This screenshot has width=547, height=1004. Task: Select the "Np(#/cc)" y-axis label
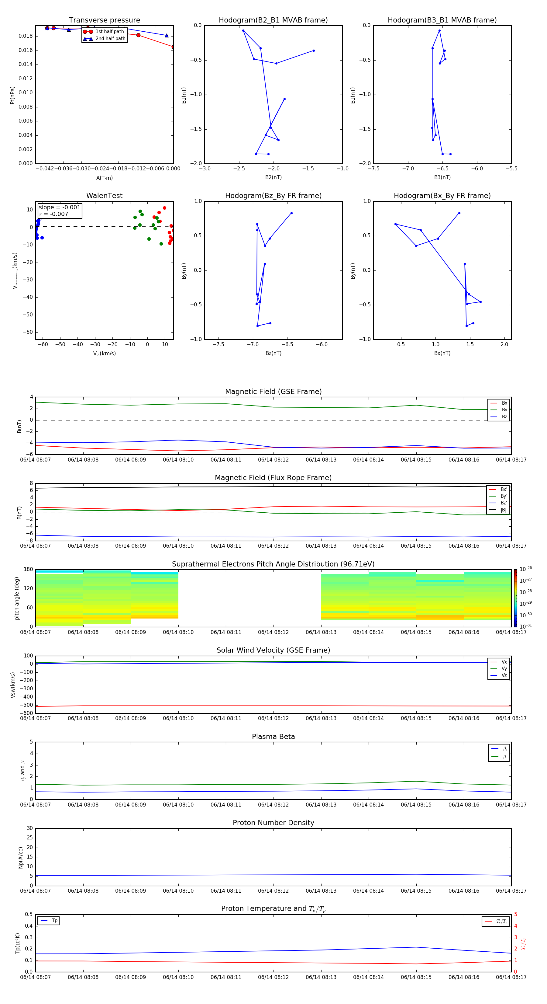[21, 857]
